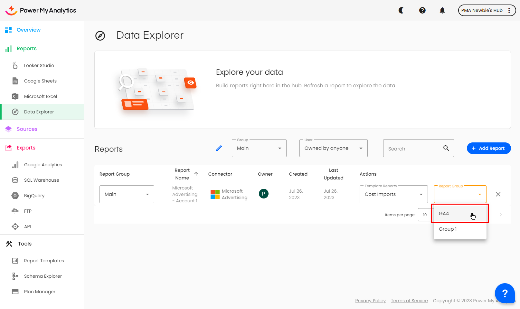Image resolution: width=520 pixels, height=309 pixels.
Task: Click the pencil icon to edit report groups
Action: coord(219,148)
